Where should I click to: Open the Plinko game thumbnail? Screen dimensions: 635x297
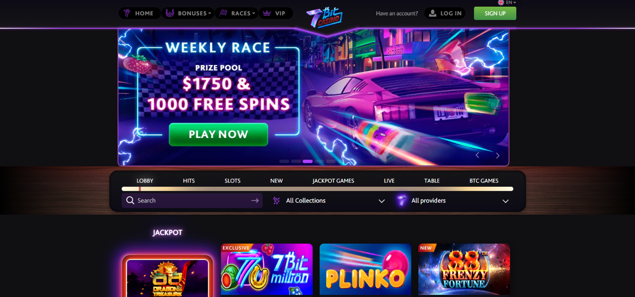click(365, 269)
